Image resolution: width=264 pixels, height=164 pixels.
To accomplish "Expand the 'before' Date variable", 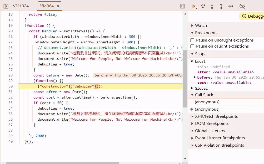I will tap(195, 77).
